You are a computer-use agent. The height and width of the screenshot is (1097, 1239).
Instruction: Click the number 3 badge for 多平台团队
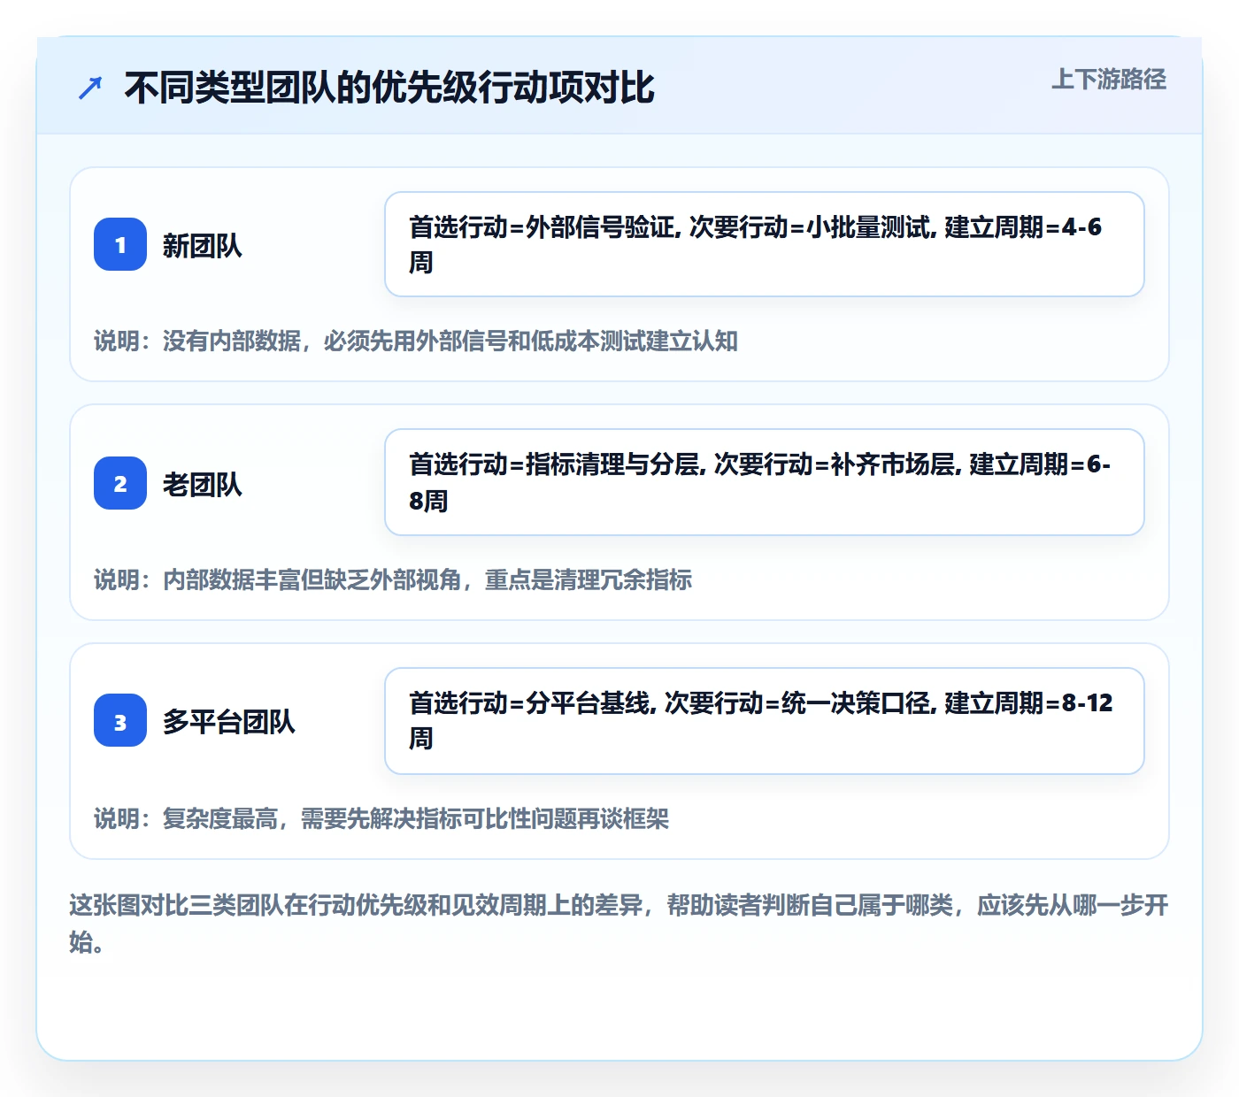[120, 720]
